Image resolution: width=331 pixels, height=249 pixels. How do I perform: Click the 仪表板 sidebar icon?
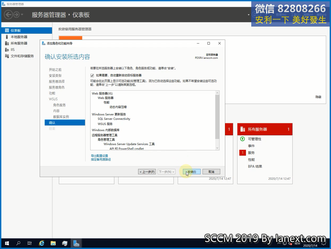tap(7, 31)
